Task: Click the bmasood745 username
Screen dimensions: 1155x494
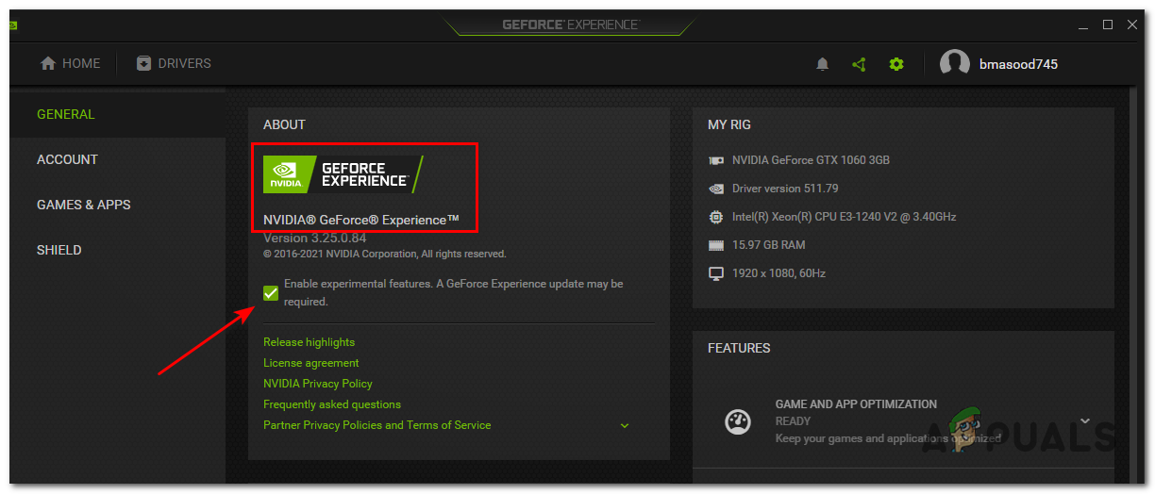Action: click(x=1019, y=64)
